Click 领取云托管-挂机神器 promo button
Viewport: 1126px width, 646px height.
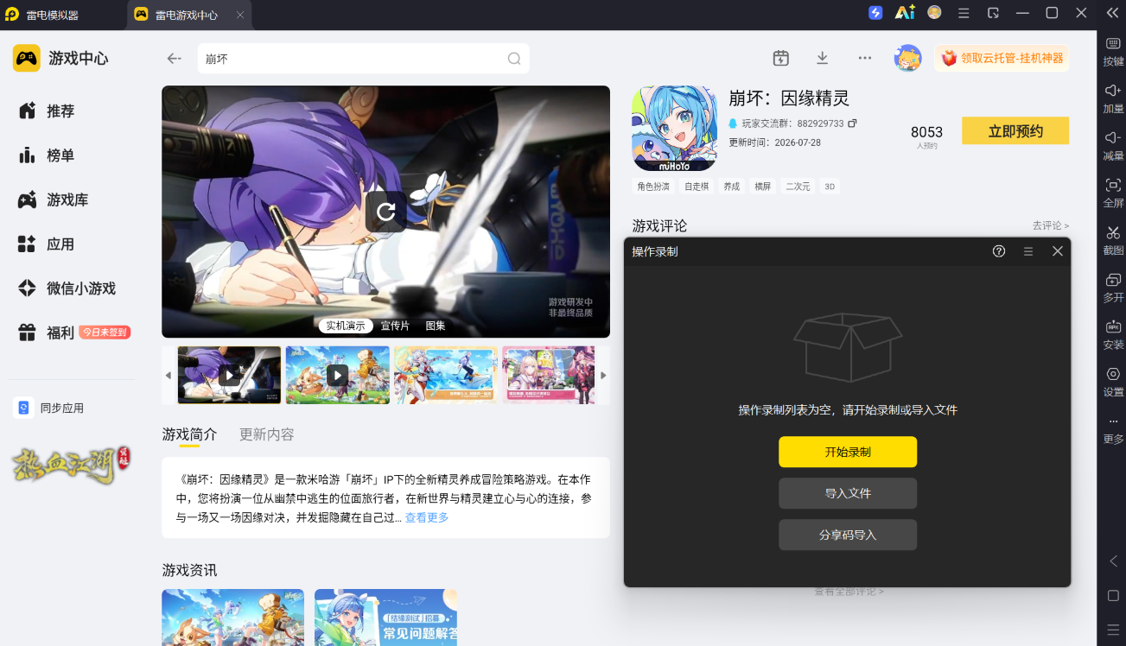pyautogui.click(x=1002, y=58)
